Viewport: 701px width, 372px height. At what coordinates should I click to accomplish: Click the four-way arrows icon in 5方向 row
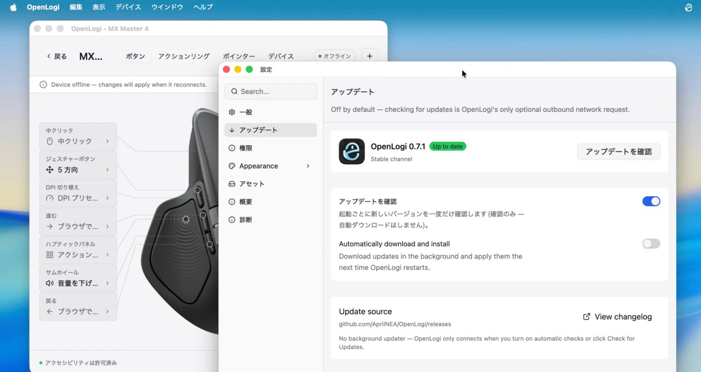[50, 170]
